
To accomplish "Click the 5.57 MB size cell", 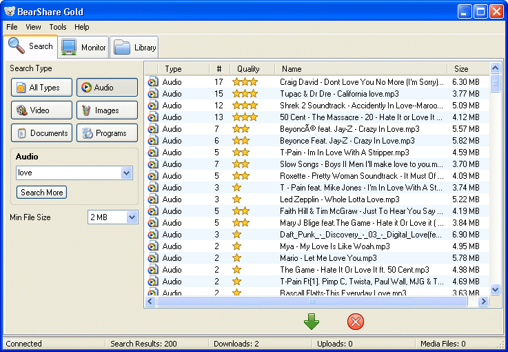I will [465, 129].
